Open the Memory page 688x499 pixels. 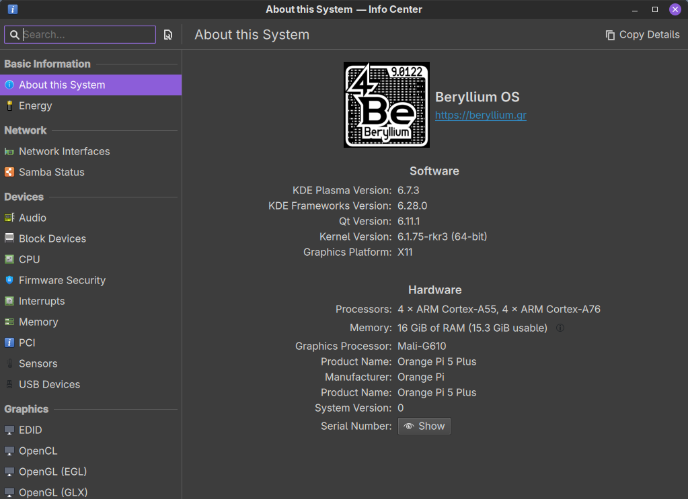[91, 322]
